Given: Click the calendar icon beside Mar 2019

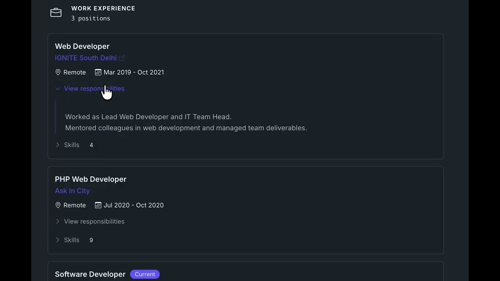Looking at the screenshot, I should tap(98, 72).
